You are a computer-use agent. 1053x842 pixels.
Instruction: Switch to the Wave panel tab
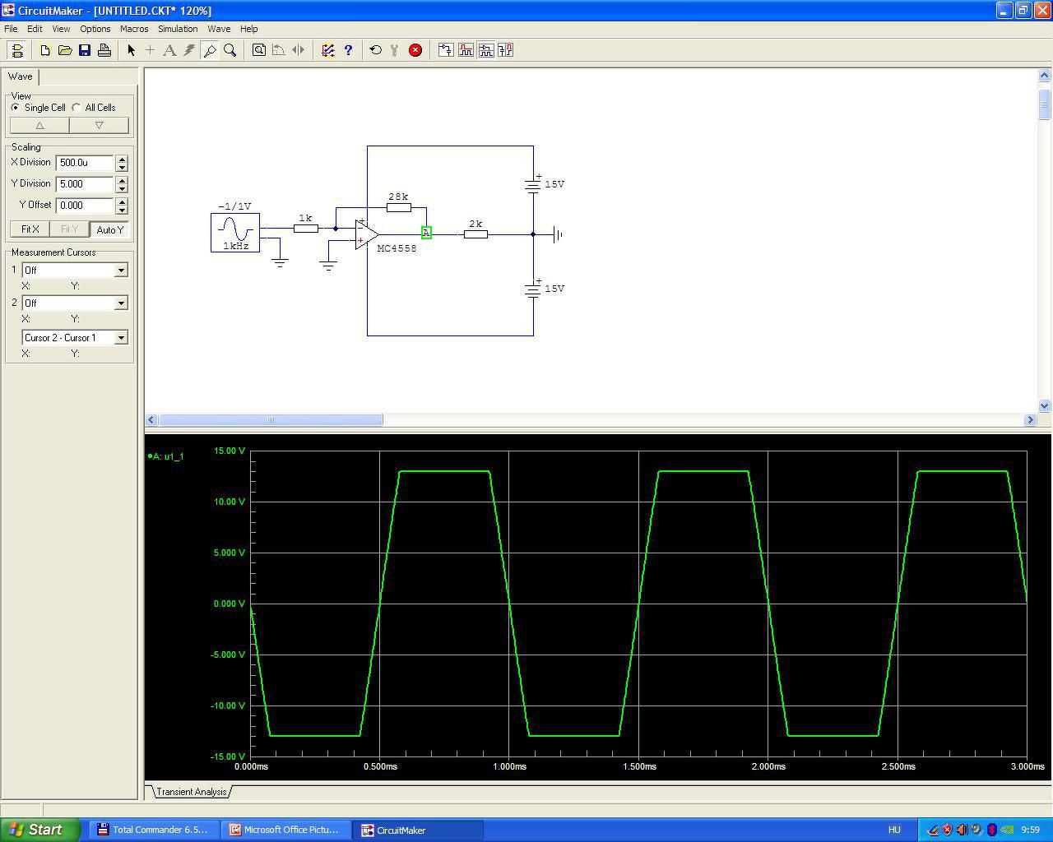coord(21,76)
